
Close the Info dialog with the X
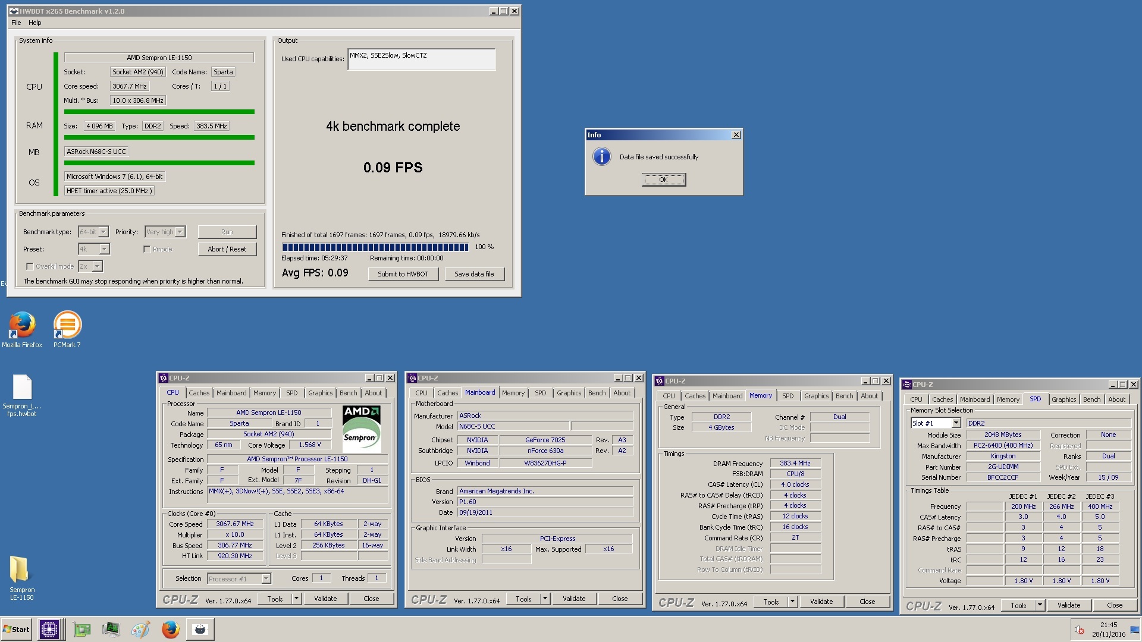(x=736, y=135)
